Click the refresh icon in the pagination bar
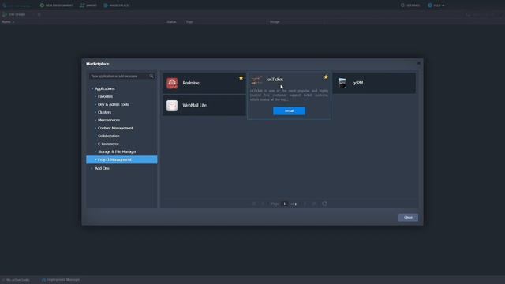The width and height of the screenshot is (505, 284). click(324, 204)
